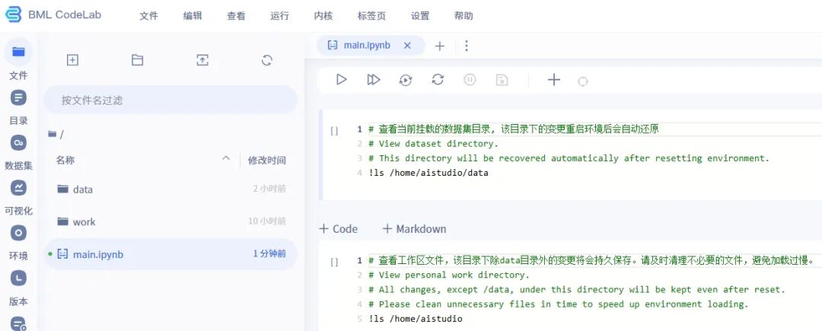The image size is (822, 331).
Task: Open the 文件 sidebar panel icon
Action: click(x=18, y=51)
